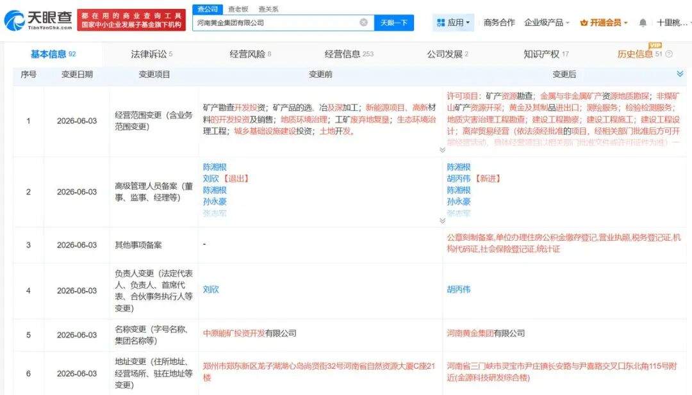The width and height of the screenshot is (692, 395).
Task: Clear the search box with the X icon
Action: 363,22
